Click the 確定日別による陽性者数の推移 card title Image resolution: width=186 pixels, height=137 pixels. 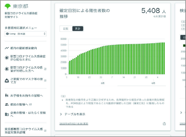(x=85, y=13)
